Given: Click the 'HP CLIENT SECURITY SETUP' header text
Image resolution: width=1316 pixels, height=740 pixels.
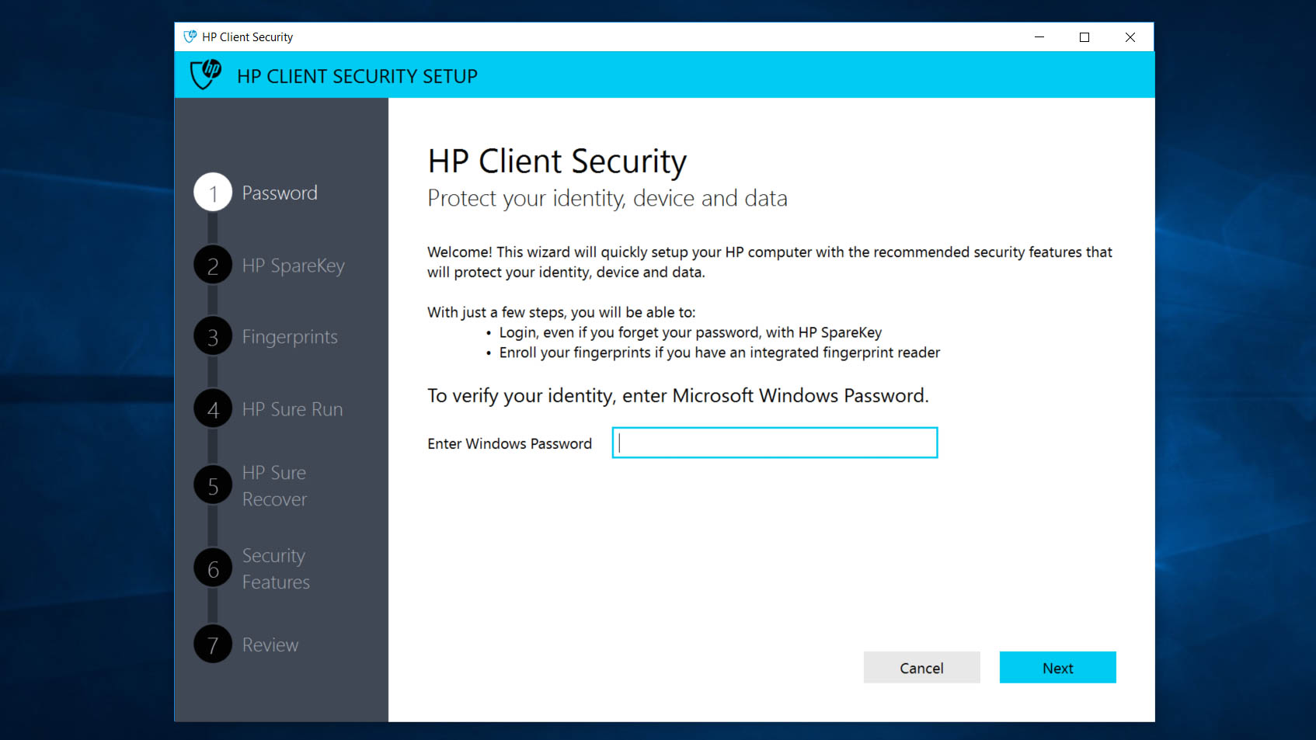Looking at the screenshot, I should click(x=357, y=76).
